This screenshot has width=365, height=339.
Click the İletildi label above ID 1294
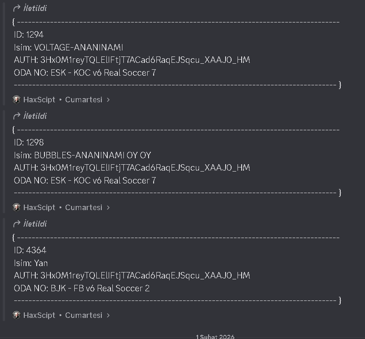point(35,8)
